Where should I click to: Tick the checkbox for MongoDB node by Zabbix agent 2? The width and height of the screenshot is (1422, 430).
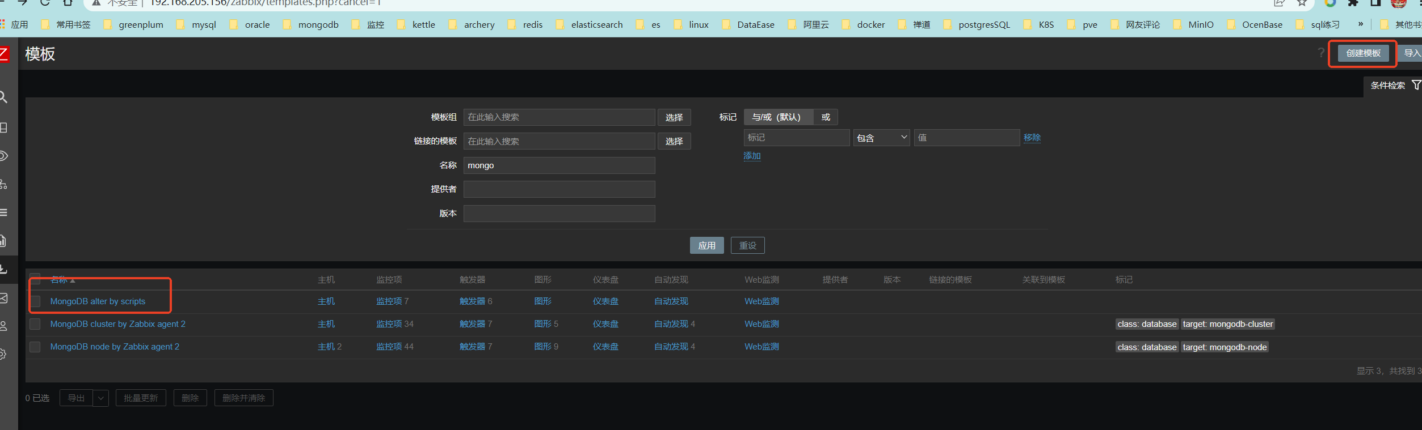point(35,347)
